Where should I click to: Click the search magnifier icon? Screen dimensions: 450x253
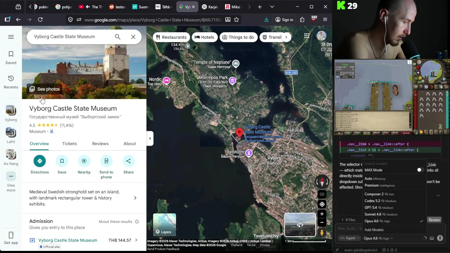coord(117,37)
